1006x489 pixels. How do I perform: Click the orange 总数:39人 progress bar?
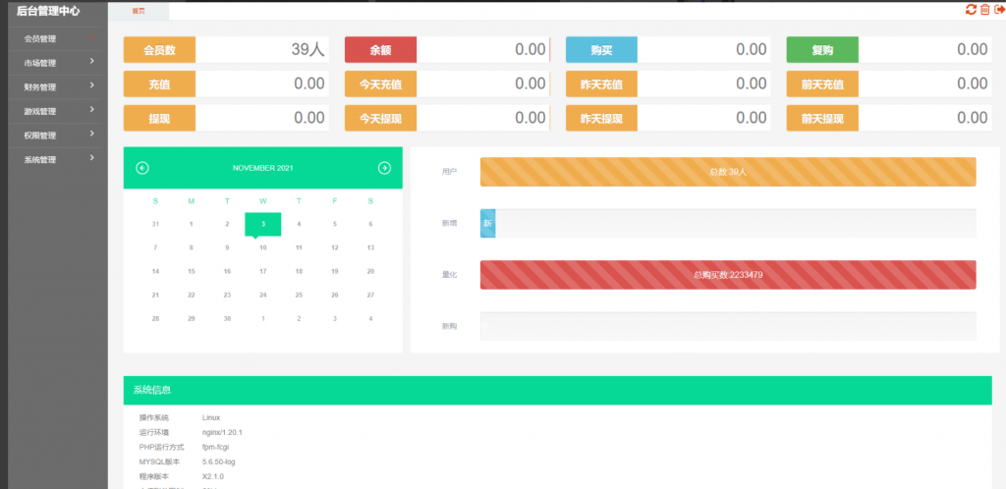pos(728,172)
